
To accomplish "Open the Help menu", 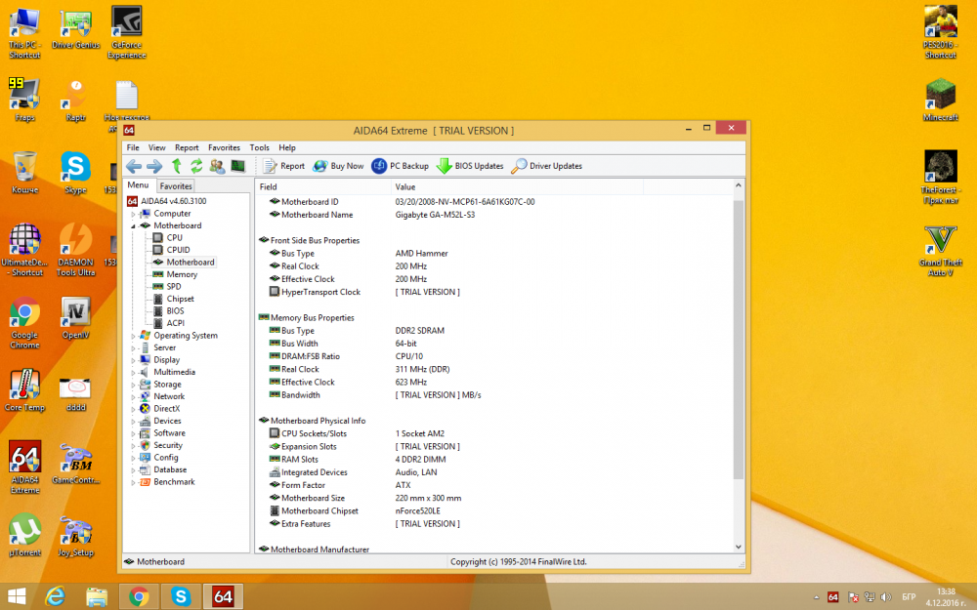I will (287, 147).
